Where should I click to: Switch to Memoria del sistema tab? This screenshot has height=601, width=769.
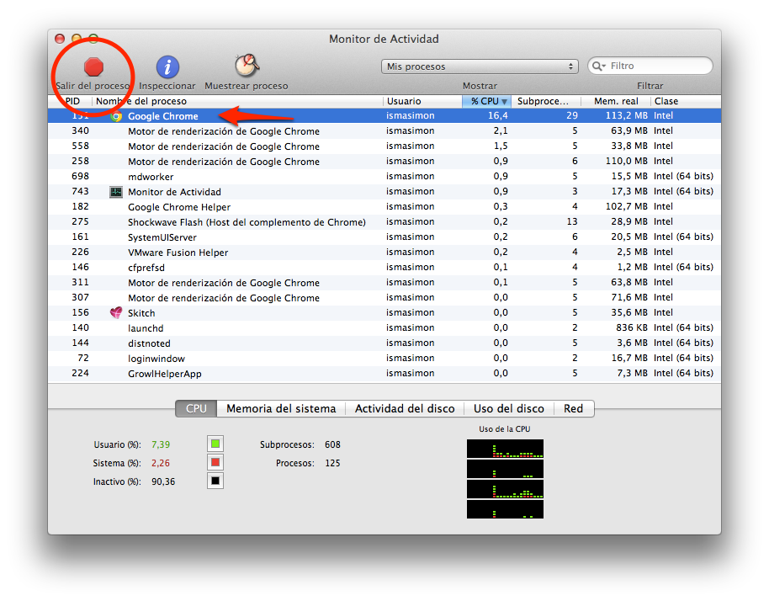coord(281,409)
